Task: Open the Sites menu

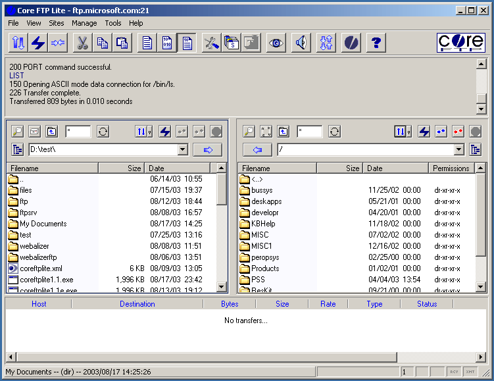Action: pyautogui.click(x=57, y=23)
